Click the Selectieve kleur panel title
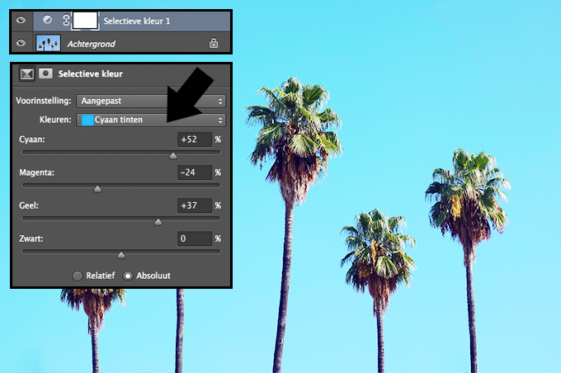 point(91,73)
